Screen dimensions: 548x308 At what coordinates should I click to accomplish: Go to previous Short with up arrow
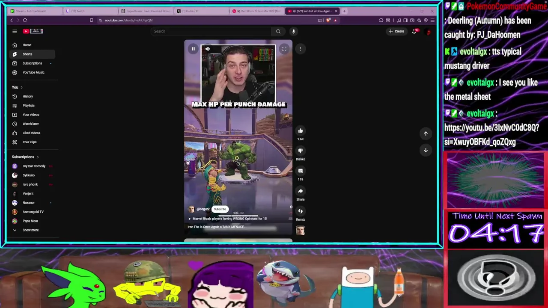click(426, 133)
